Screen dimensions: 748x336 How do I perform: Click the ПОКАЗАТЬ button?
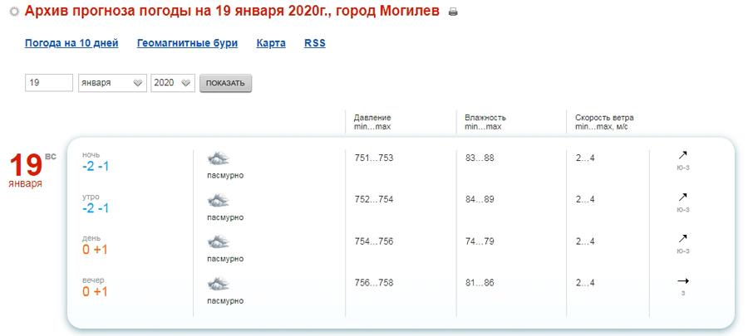[225, 83]
